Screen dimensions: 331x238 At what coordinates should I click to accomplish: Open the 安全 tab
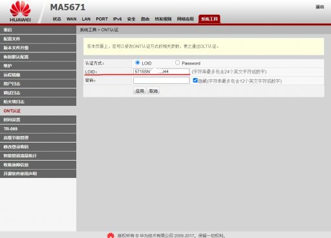click(131, 19)
